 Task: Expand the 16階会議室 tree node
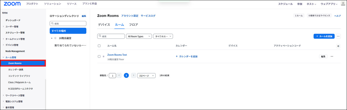coord(52,38)
